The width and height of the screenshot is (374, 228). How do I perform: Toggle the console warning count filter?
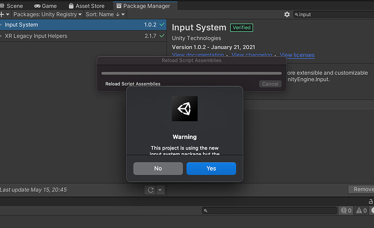coord(362,210)
